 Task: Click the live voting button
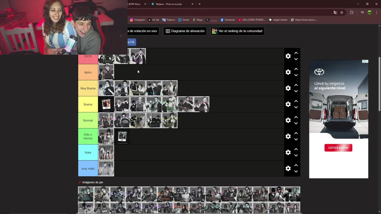[x=143, y=31]
